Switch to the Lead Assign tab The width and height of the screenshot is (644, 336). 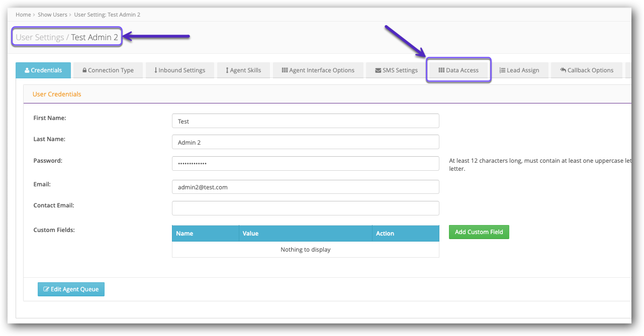[x=520, y=70]
